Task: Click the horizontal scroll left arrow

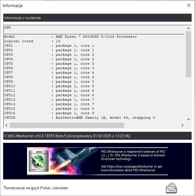Action: (x=6, y=125)
